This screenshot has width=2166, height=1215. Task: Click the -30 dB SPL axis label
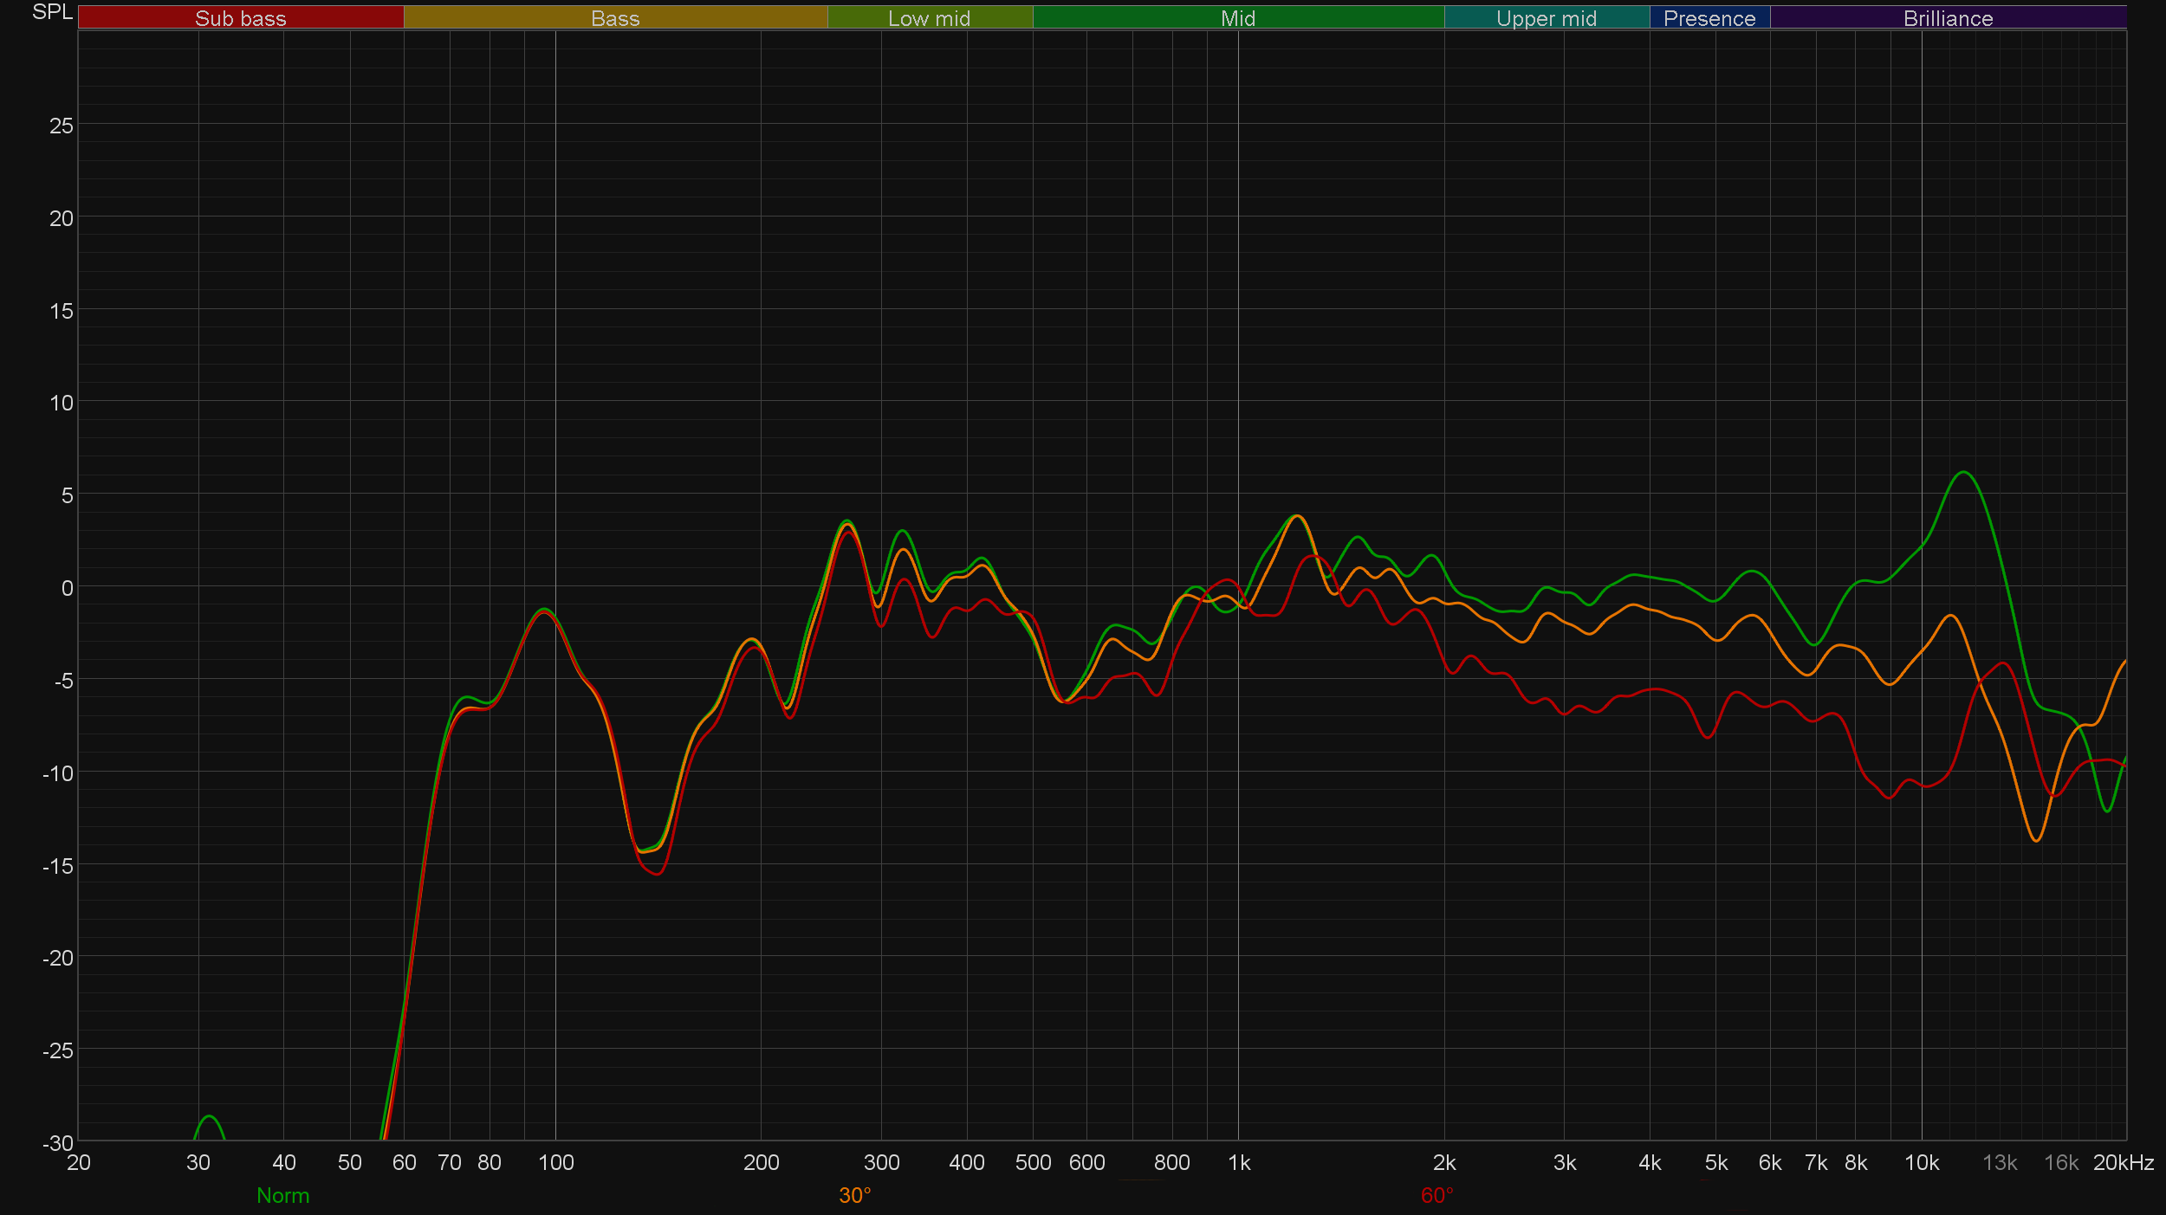coord(57,1142)
